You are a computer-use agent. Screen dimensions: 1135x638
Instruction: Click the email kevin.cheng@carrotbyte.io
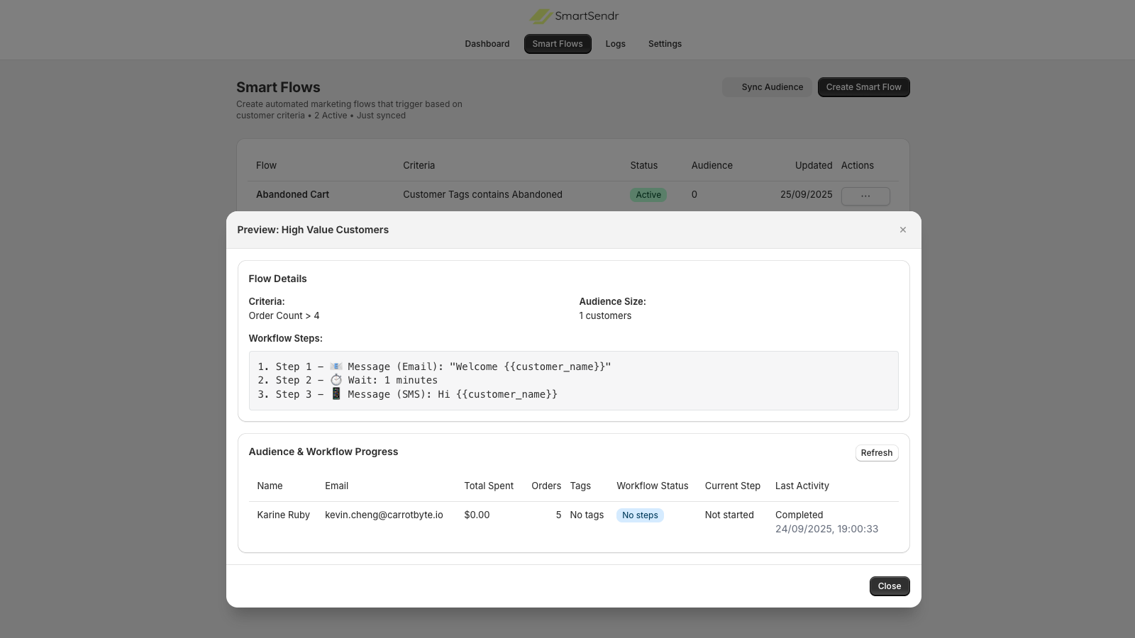point(384,515)
